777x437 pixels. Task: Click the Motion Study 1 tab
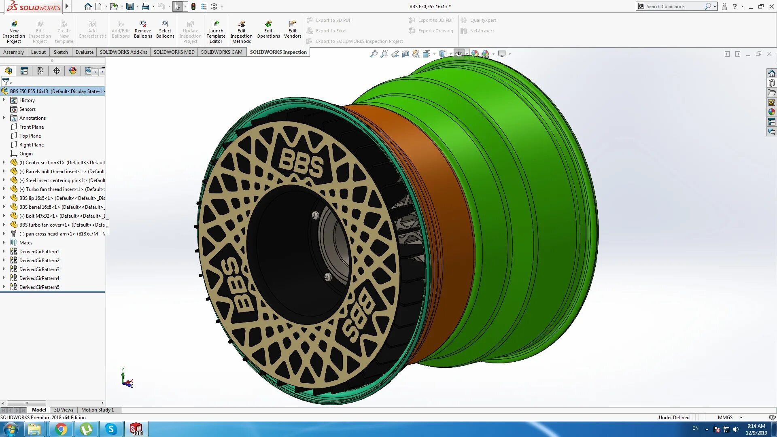coord(97,410)
